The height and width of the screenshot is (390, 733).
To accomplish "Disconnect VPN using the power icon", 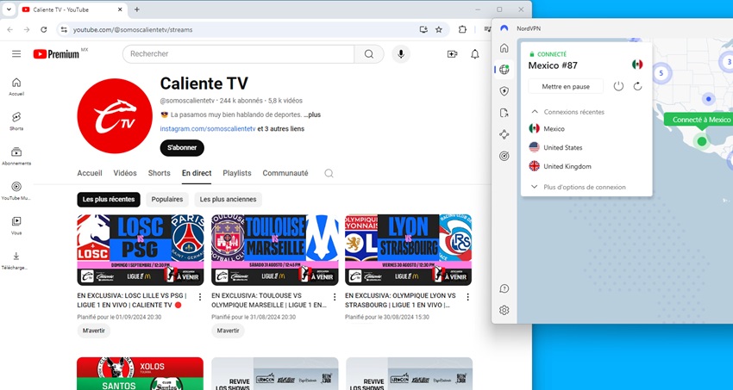I will pyautogui.click(x=618, y=86).
